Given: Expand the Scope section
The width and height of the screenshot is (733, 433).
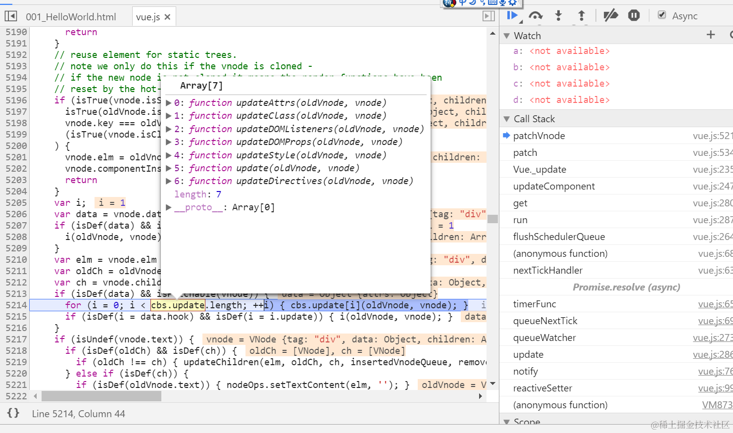Looking at the screenshot, I should pos(506,422).
